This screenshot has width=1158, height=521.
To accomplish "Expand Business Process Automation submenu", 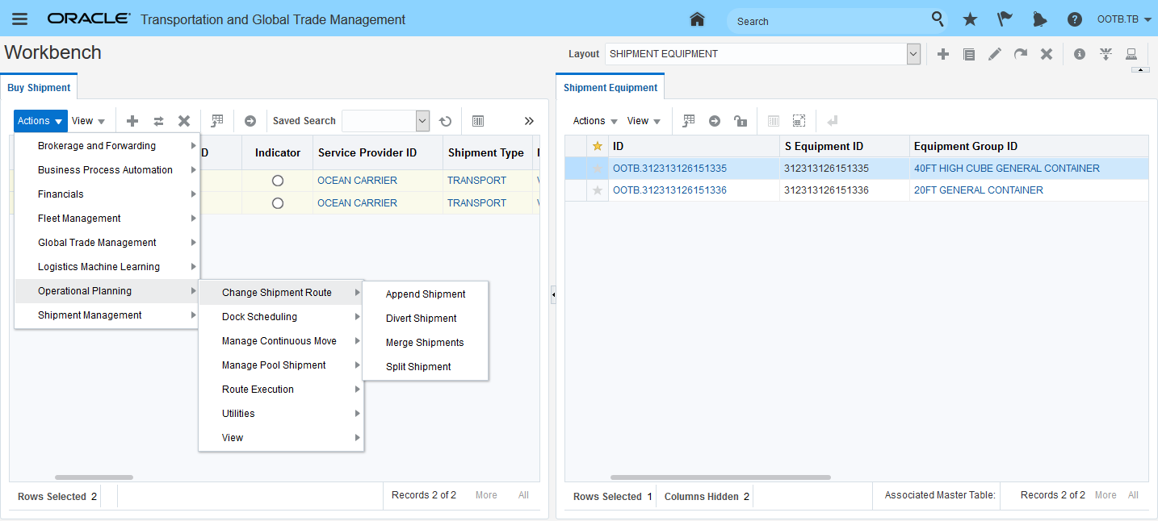I will [x=107, y=170].
